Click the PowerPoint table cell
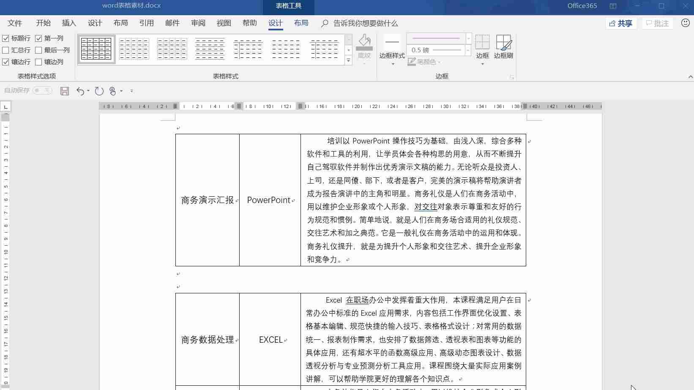This screenshot has height=390, width=694. click(270, 200)
